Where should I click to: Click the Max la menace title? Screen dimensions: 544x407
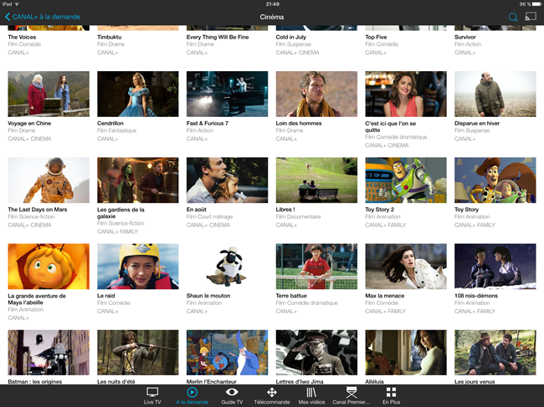[x=385, y=296]
